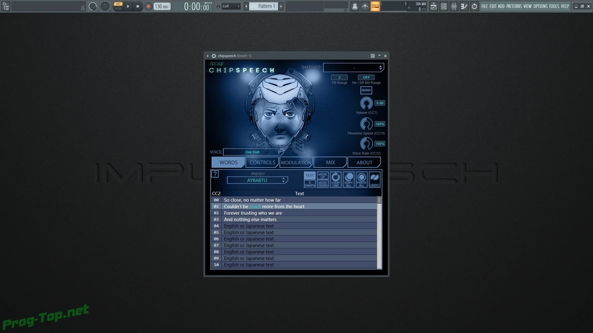Click the circular arrow icon before FILE menu
The width and height of the screenshot is (593, 333).
474,6
